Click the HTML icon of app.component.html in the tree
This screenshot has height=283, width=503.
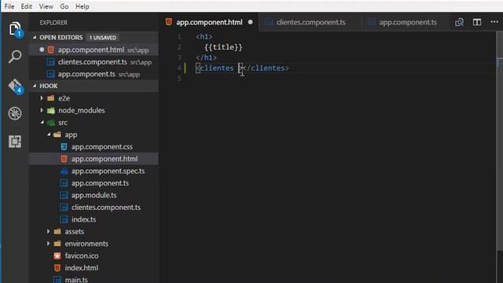(64, 159)
